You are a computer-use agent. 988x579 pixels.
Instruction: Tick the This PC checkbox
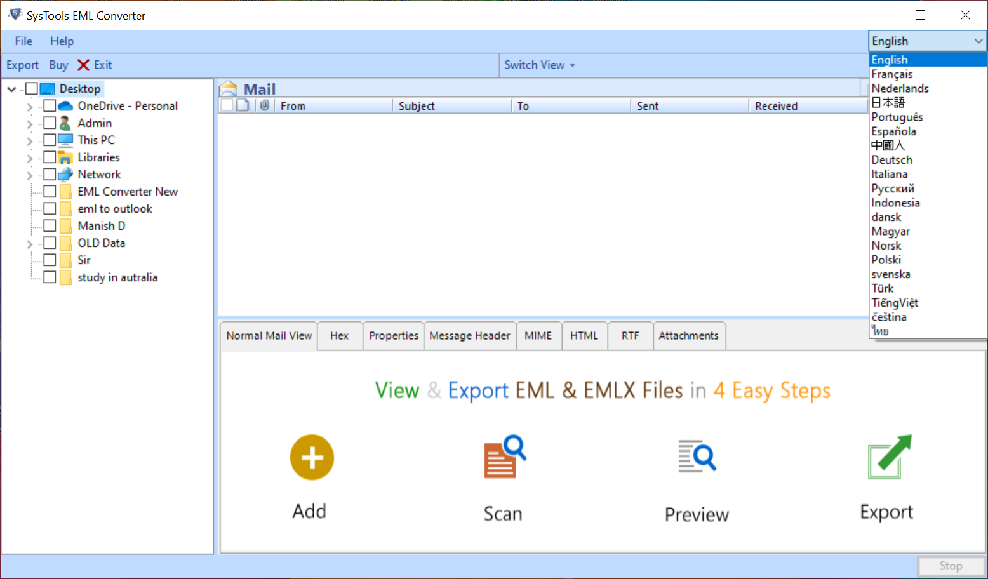coord(50,140)
